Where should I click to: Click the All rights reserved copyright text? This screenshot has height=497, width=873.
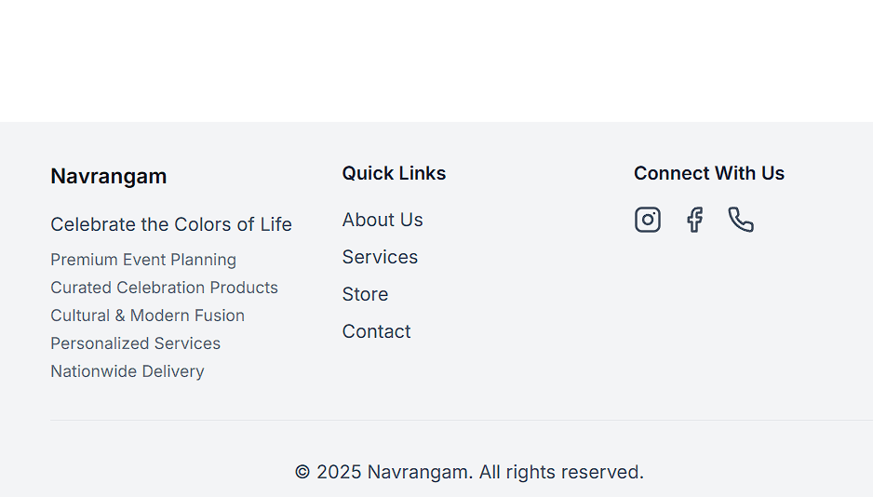click(561, 472)
